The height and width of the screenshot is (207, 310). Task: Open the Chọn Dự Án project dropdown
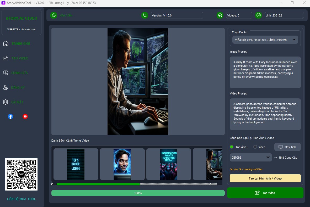pos(265,40)
